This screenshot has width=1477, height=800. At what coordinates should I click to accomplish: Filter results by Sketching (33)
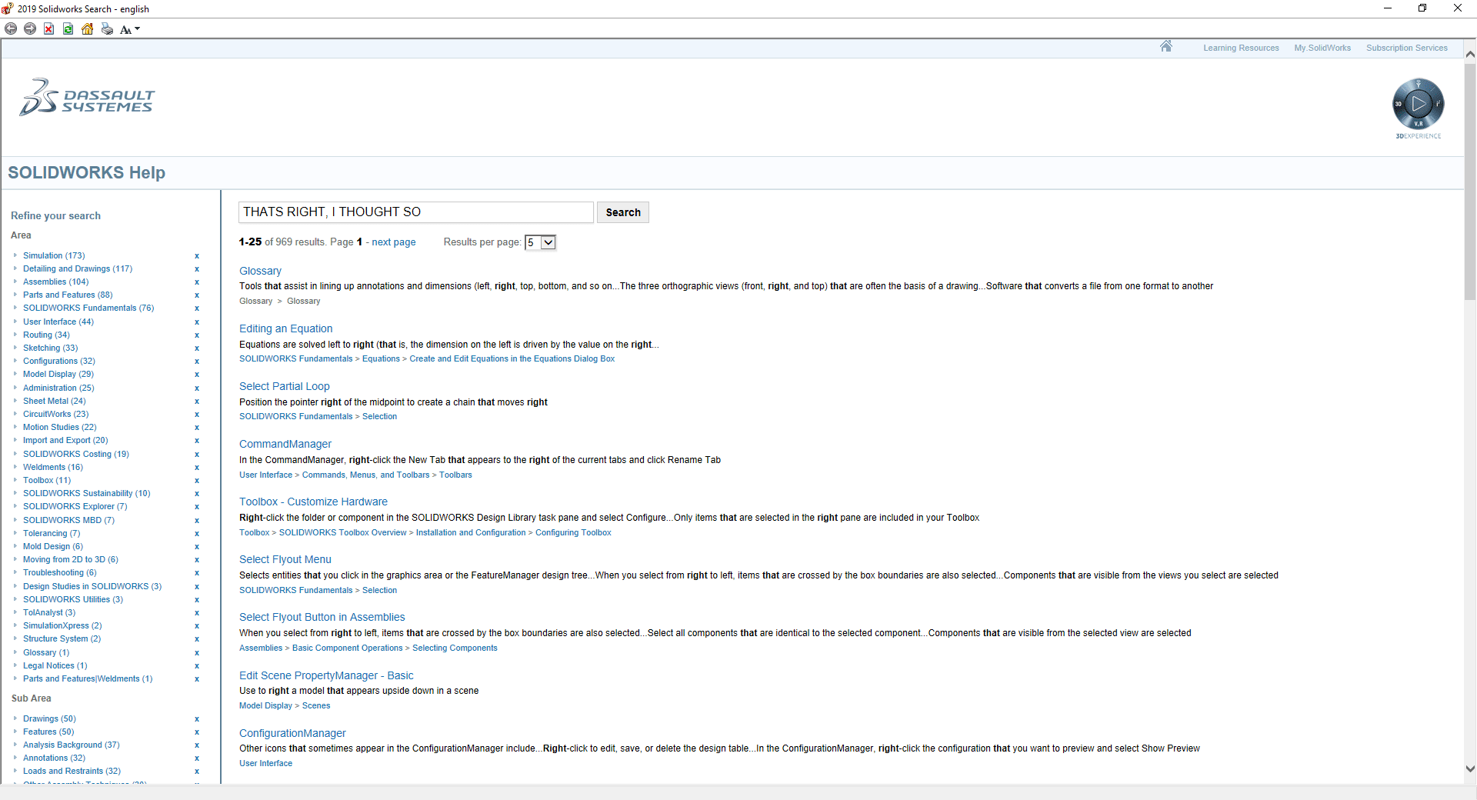[51, 348]
